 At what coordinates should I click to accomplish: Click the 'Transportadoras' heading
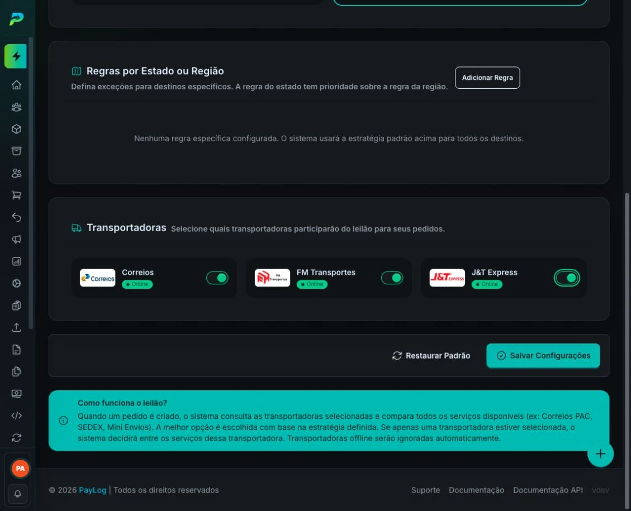(126, 227)
